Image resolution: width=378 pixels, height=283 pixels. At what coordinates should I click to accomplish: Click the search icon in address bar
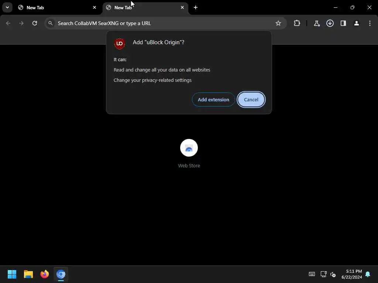[x=50, y=23]
